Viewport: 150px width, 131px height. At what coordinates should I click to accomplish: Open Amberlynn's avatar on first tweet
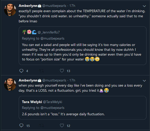tap(10, 10)
